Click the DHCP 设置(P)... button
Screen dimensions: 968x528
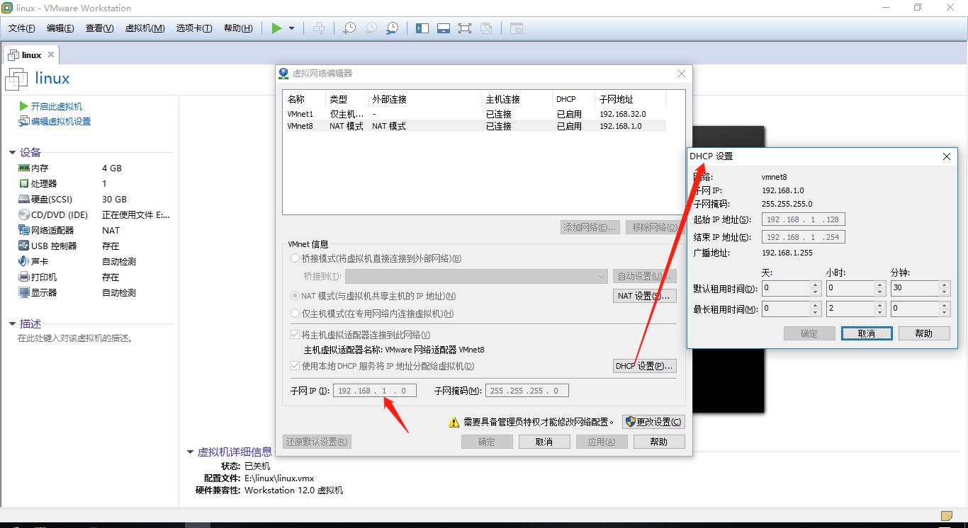click(x=644, y=366)
